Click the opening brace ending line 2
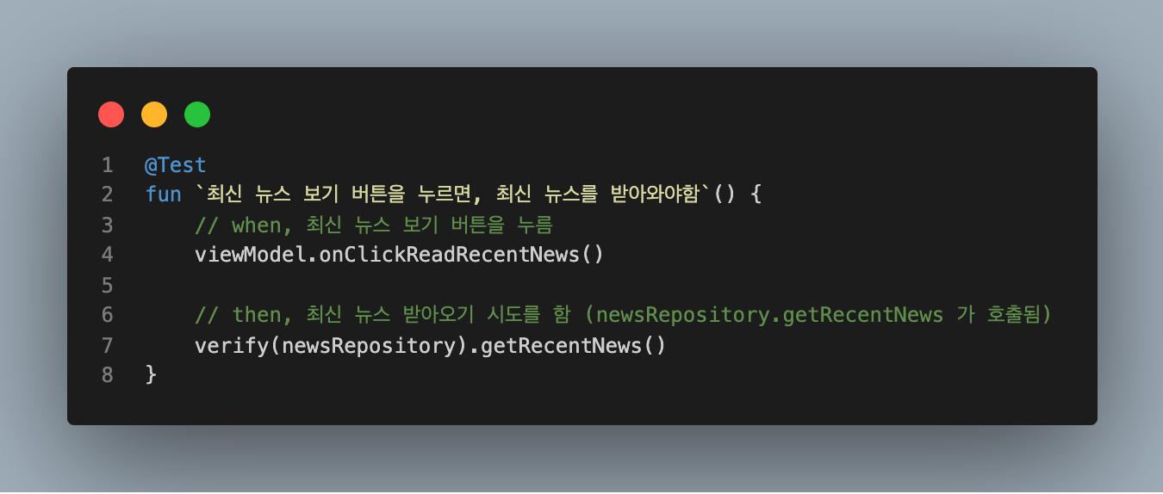The height and width of the screenshot is (494, 1163). coord(756,195)
